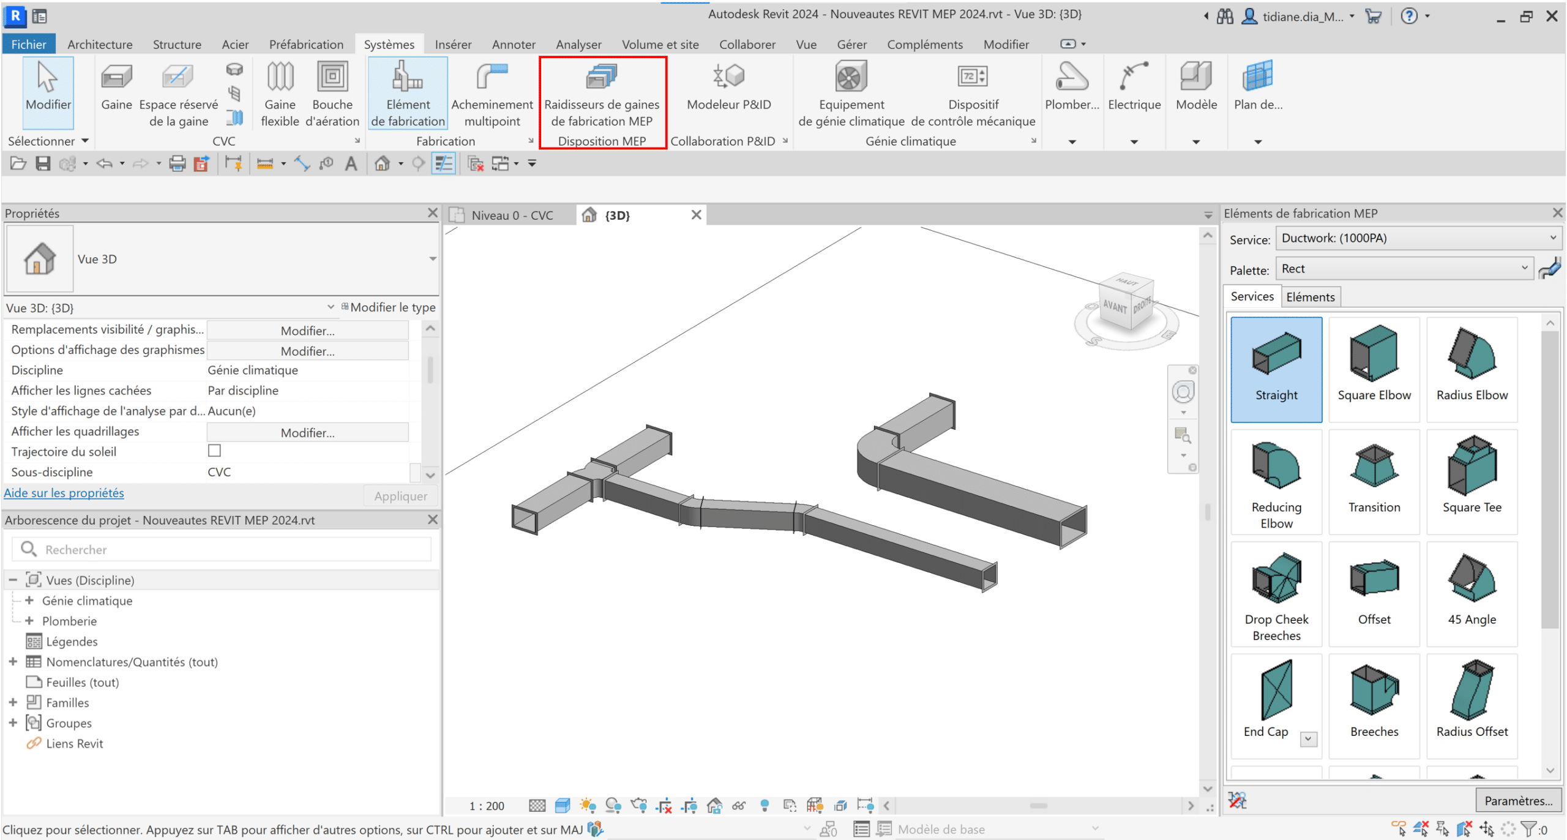This screenshot has width=1567, height=840.
Task: Enable the Trajectoire du soleil checkbox
Action: pyautogui.click(x=214, y=451)
